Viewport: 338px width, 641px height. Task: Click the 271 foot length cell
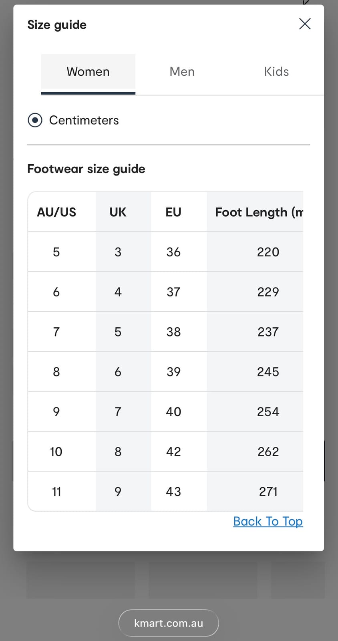pos(268,492)
